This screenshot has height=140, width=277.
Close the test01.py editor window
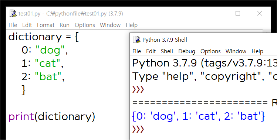(260, 13)
